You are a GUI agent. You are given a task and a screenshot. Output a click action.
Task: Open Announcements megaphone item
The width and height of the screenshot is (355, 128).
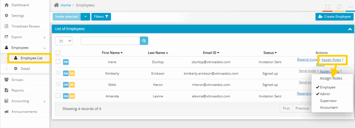(x=24, y=112)
